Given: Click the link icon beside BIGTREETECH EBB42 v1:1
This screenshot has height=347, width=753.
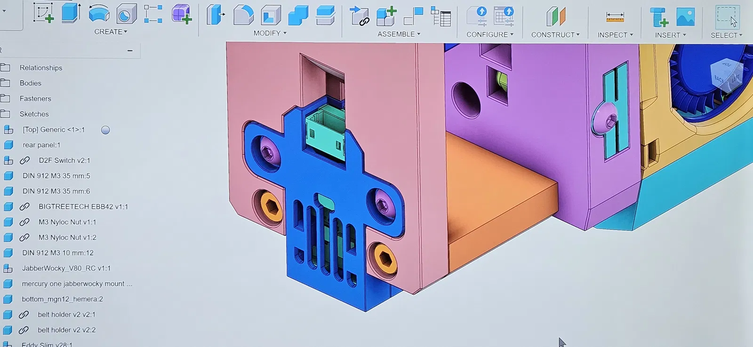Looking at the screenshot, I should click(x=24, y=206).
